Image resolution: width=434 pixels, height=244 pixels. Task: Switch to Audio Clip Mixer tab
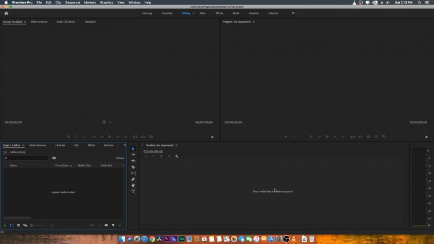pyautogui.click(x=65, y=21)
